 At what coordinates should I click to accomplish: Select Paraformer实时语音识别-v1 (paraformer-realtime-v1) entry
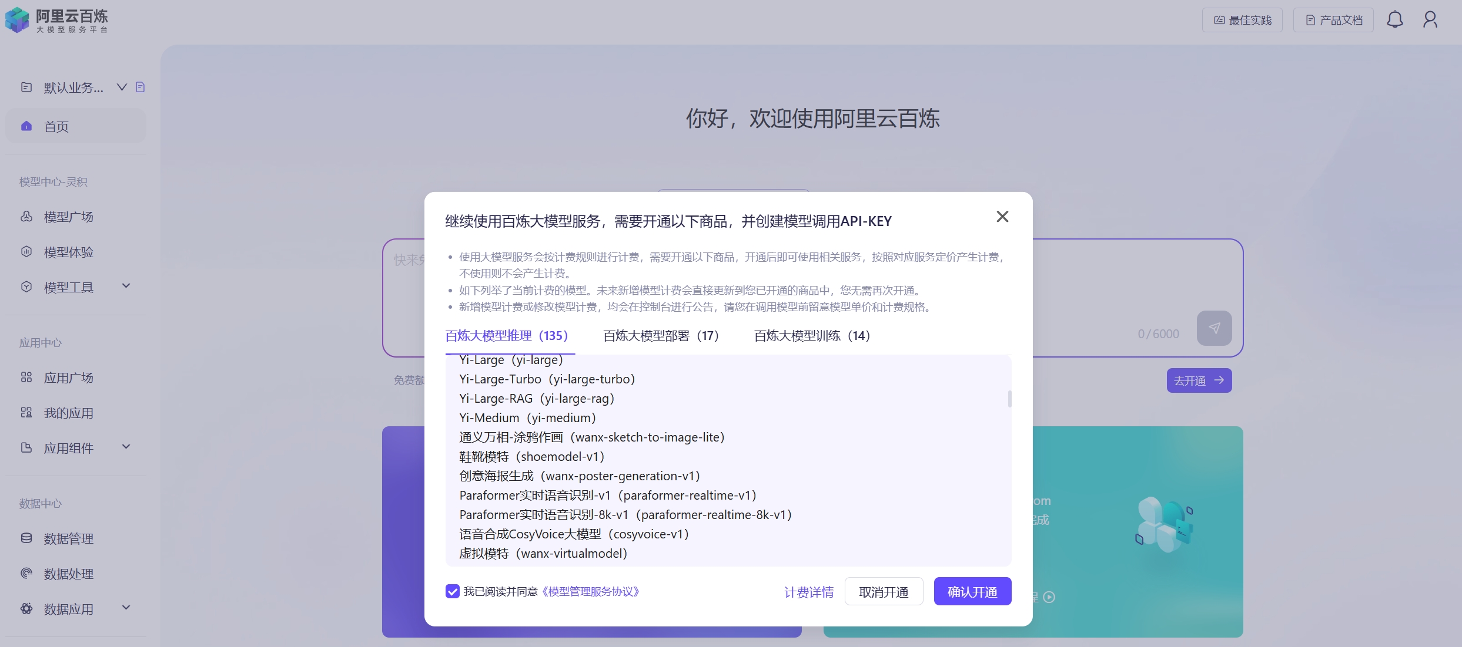[x=608, y=496]
